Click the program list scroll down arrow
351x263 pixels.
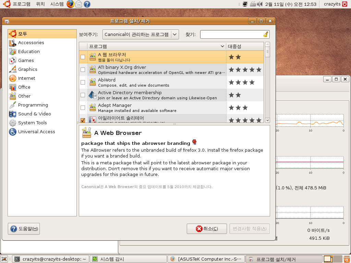click(x=267, y=120)
